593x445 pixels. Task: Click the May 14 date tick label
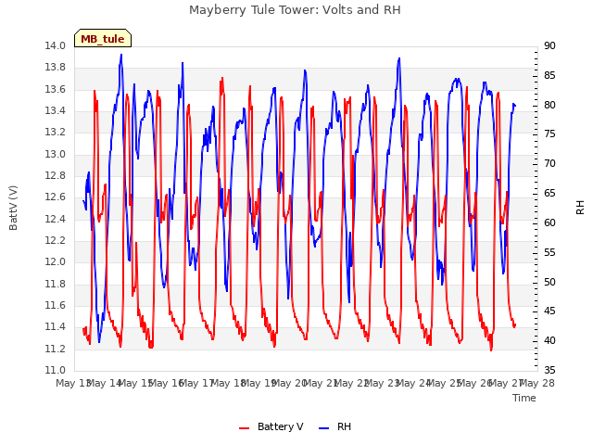[106, 384]
